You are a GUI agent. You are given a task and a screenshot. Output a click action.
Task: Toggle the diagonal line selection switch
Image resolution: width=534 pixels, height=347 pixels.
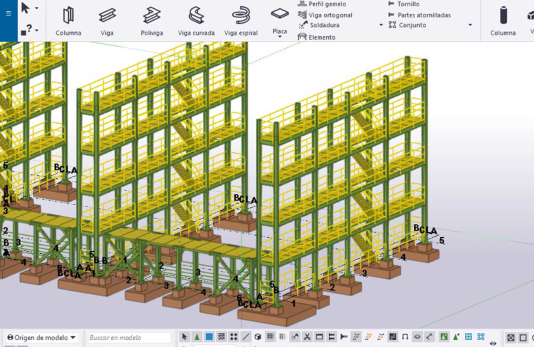point(246,337)
